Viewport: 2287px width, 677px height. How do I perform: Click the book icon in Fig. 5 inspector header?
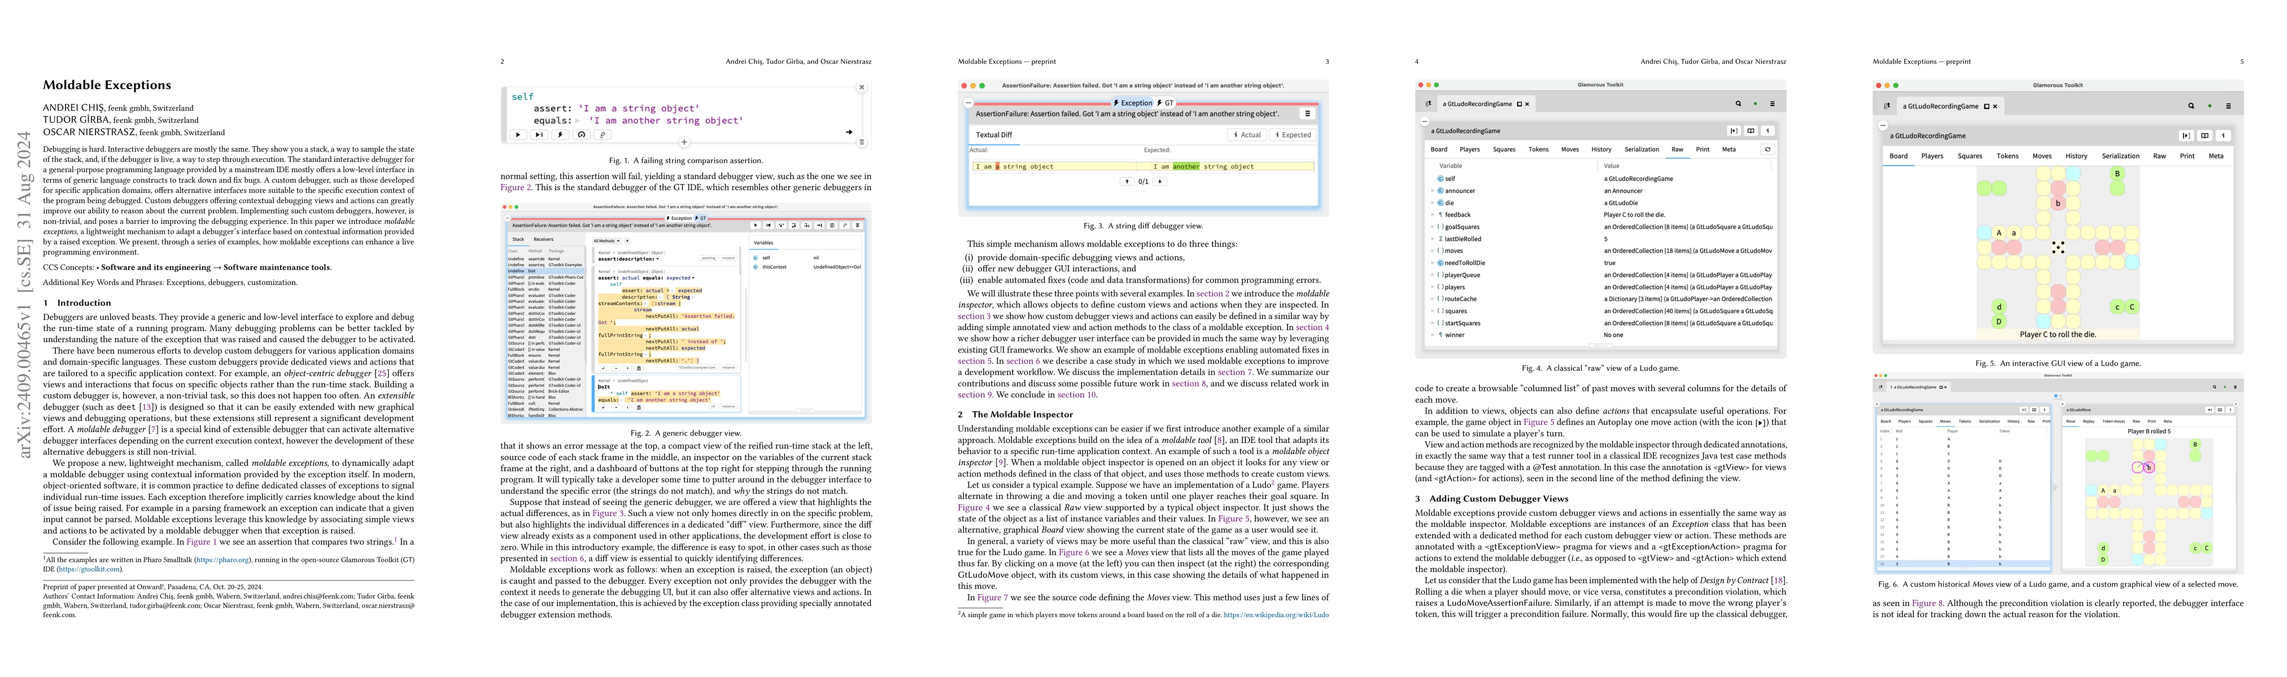coord(2205,136)
